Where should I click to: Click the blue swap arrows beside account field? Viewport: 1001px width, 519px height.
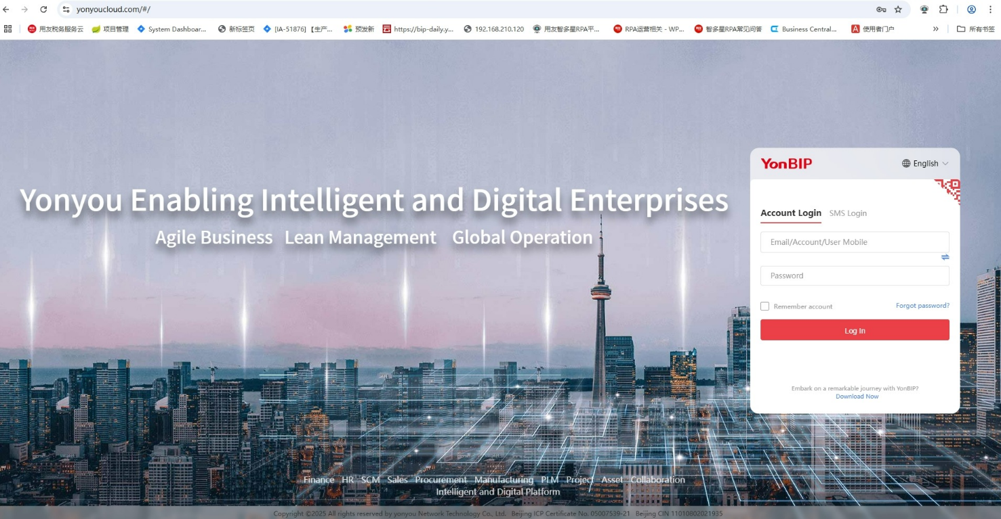tap(945, 257)
